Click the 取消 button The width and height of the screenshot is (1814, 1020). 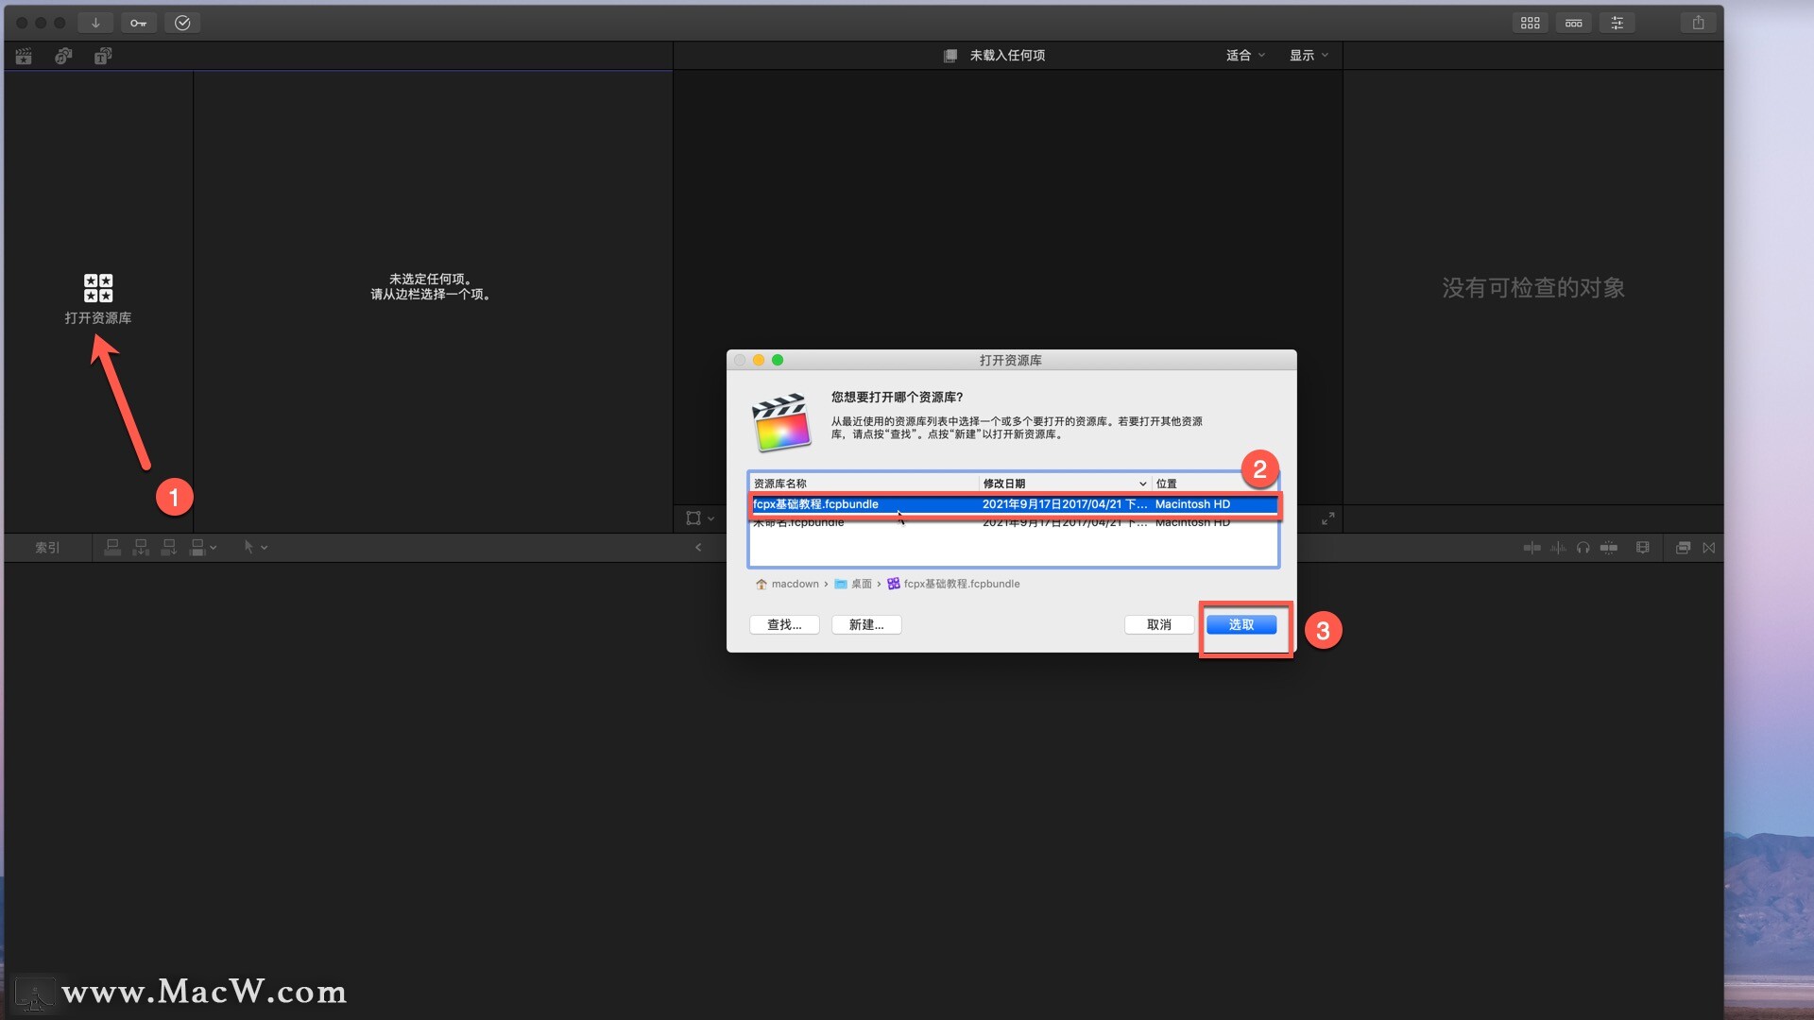pos(1158,624)
